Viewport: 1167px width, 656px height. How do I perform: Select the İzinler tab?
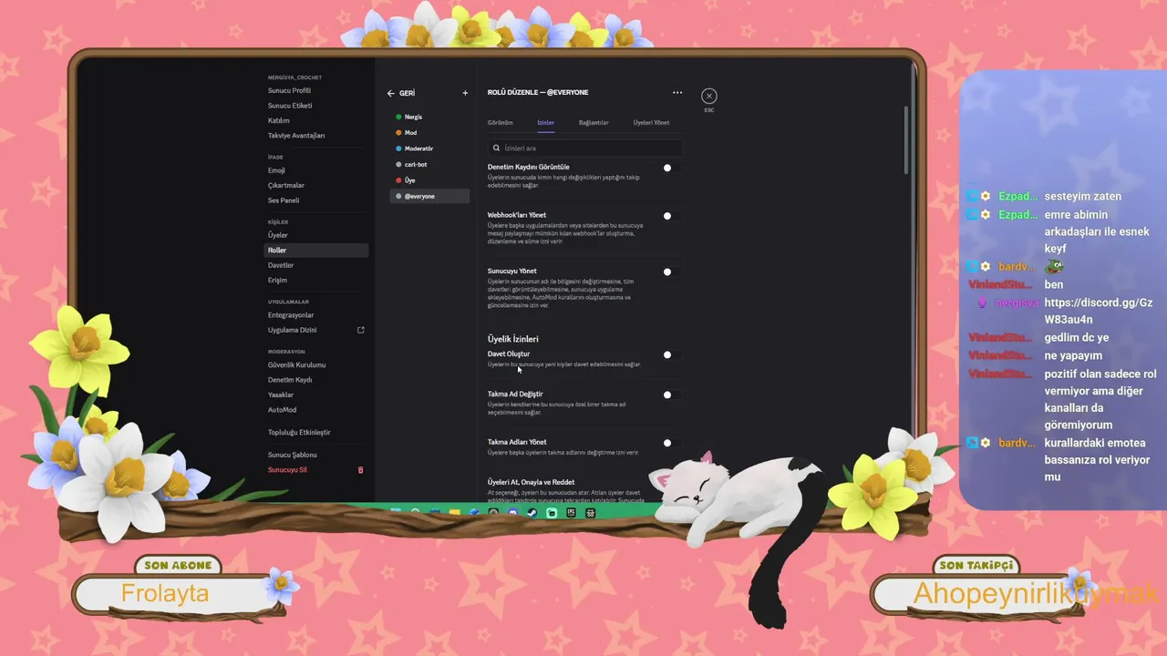coord(545,122)
